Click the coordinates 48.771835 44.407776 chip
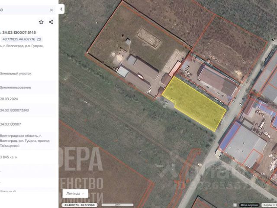 click(x=21, y=39)
